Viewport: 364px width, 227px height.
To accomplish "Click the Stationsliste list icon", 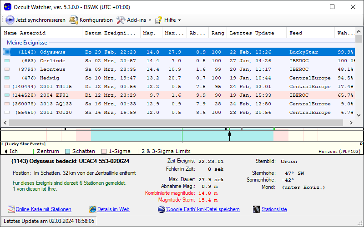I will (x=257, y=209).
